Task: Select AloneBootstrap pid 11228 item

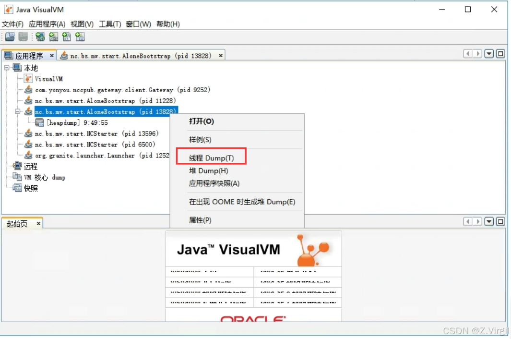Action: (x=105, y=101)
